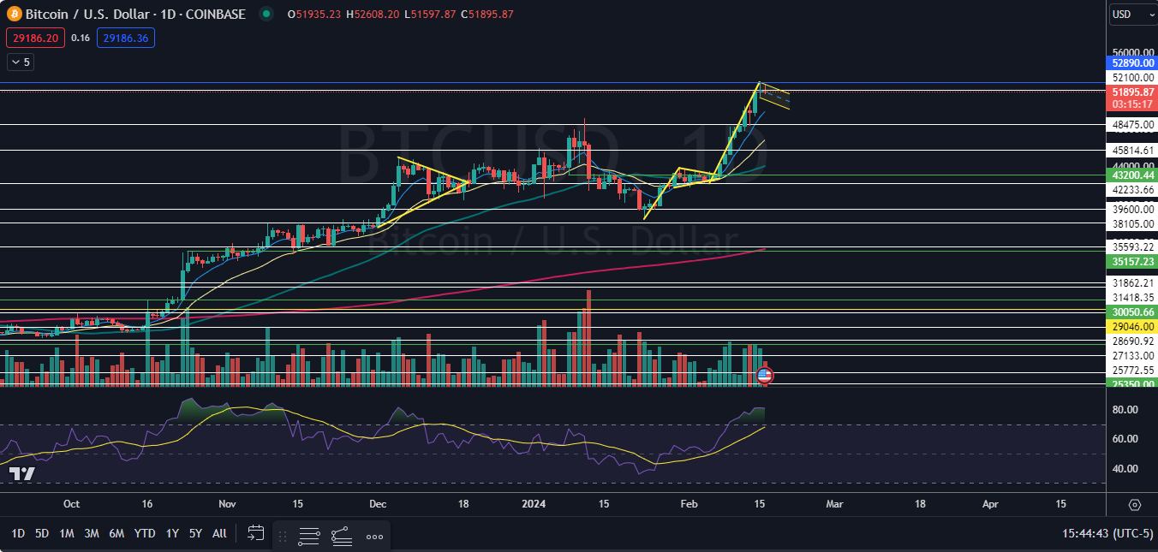Select the 6M time range
Image resolution: width=1158 pixels, height=552 pixels.
pos(116,533)
